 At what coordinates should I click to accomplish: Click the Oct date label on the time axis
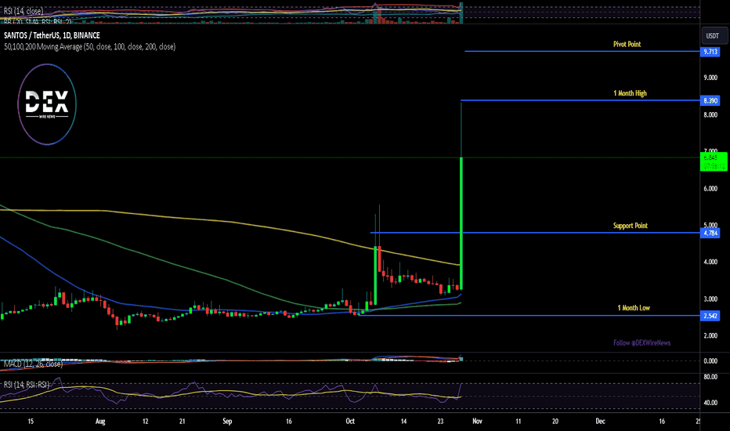(350, 422)
